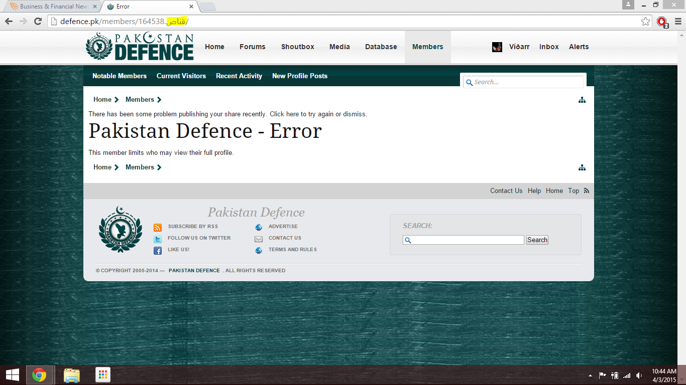Viewport: 686px width, 385px height.
Task: Click the browser forward arrow
Action: coord(23,21)
